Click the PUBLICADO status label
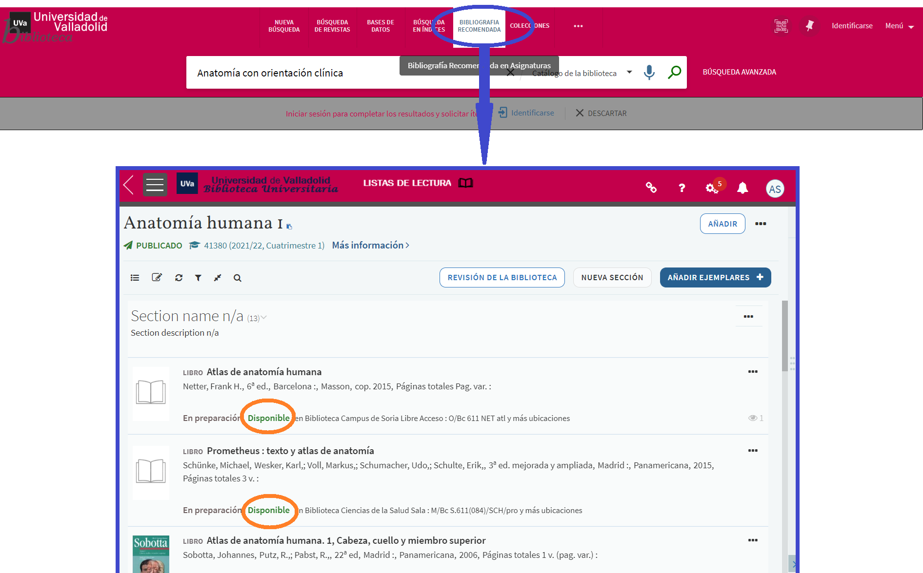Screen dimensions: 923x573 pyautogui.click(x=159, y=246)
